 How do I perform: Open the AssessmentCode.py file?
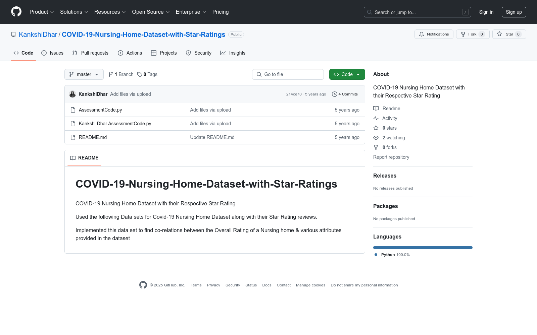pos(100,110)
